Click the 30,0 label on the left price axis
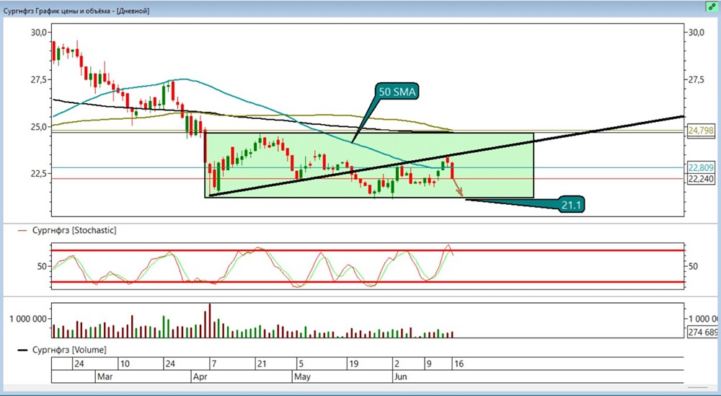Screen dimensions: 721x396 click(x=39, y=32)
